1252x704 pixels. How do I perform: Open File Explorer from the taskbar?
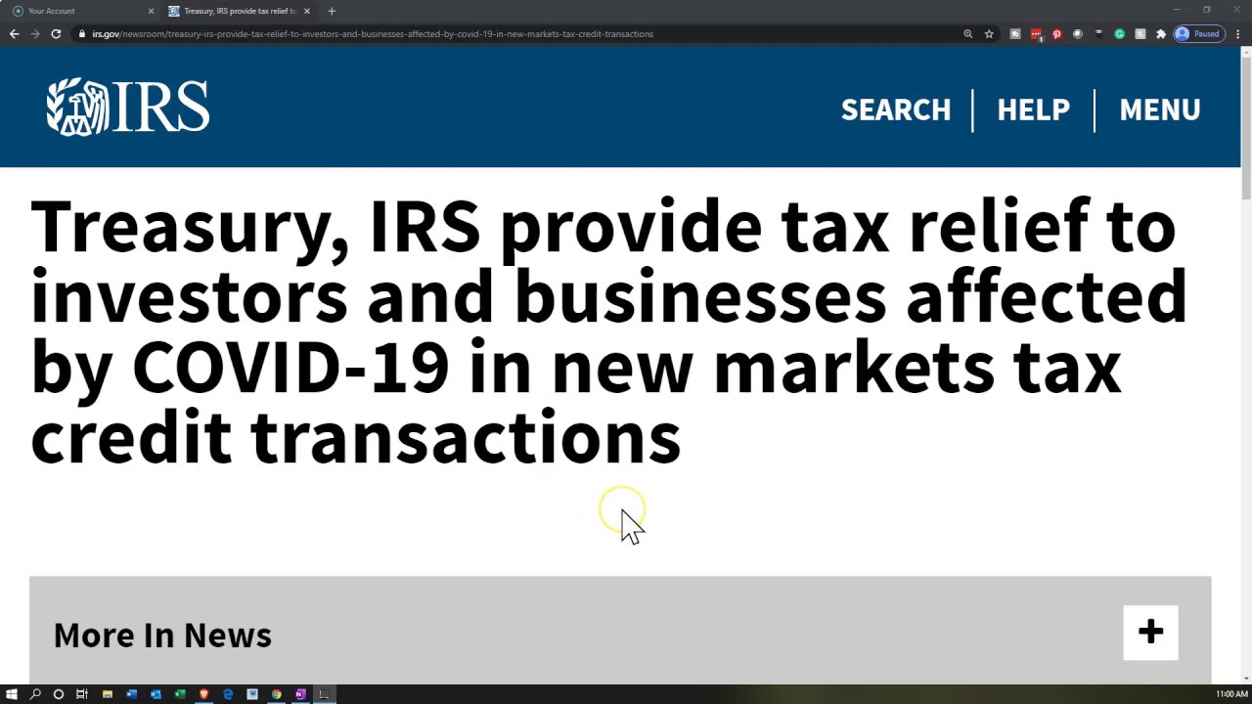108,694
